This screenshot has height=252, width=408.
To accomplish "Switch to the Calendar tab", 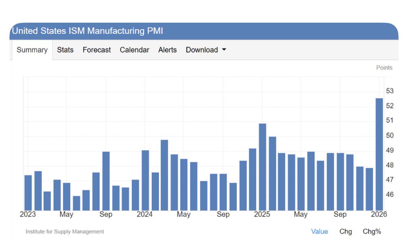I will point(135,50).
